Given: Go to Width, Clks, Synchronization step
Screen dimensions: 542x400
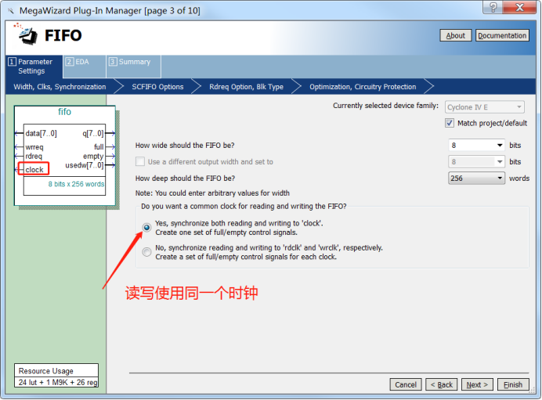Looking at the screenshot, I should coord(60,87).
